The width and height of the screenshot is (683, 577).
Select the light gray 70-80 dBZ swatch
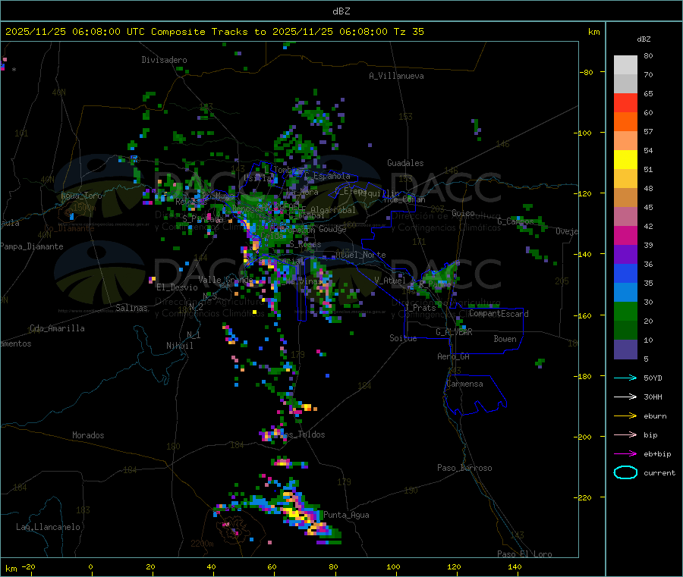pyautogui.click(x=625, y=65)
